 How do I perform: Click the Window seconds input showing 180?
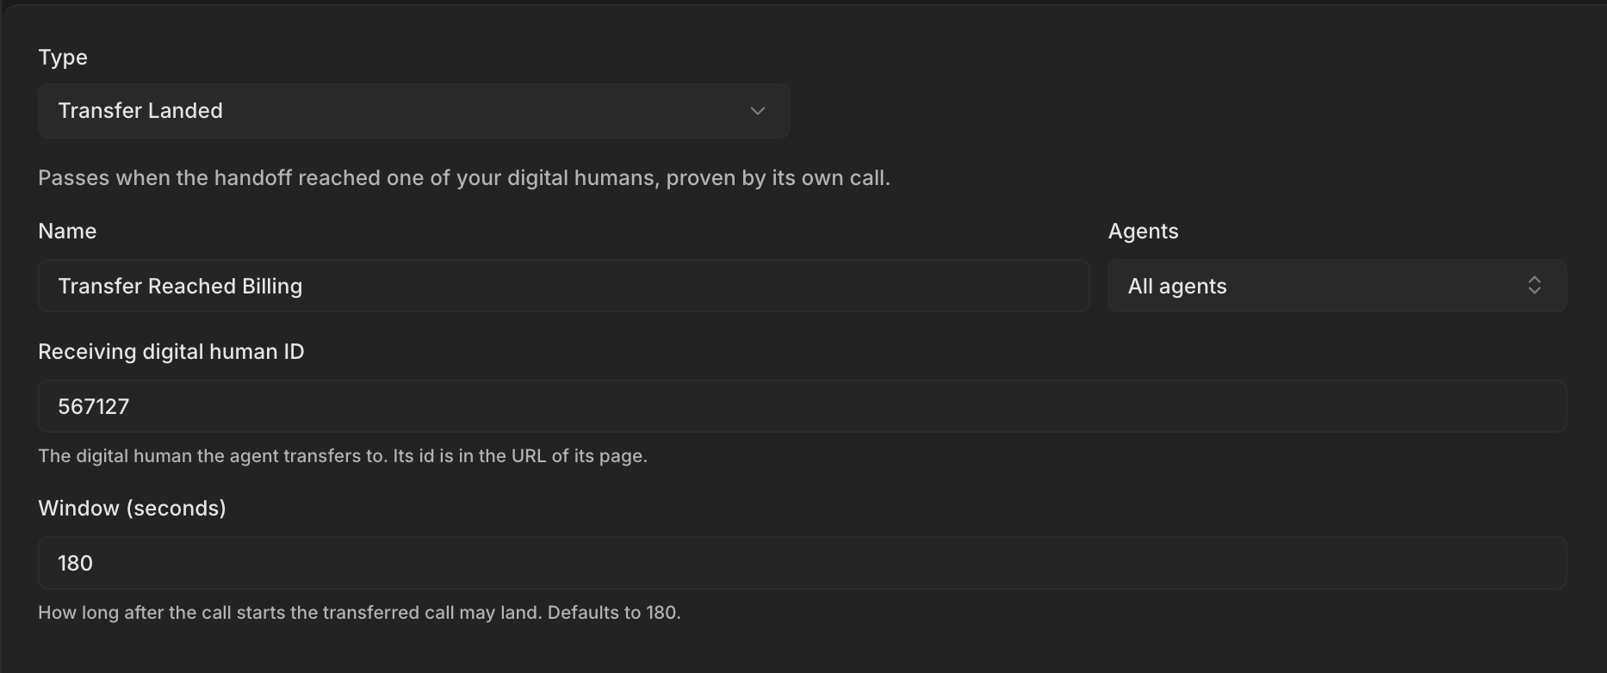coord(803,563)
